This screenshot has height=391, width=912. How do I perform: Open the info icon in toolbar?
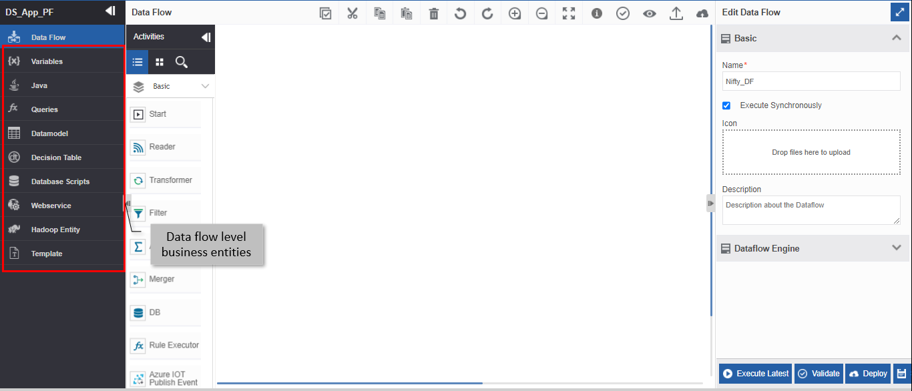click(597, 13)
